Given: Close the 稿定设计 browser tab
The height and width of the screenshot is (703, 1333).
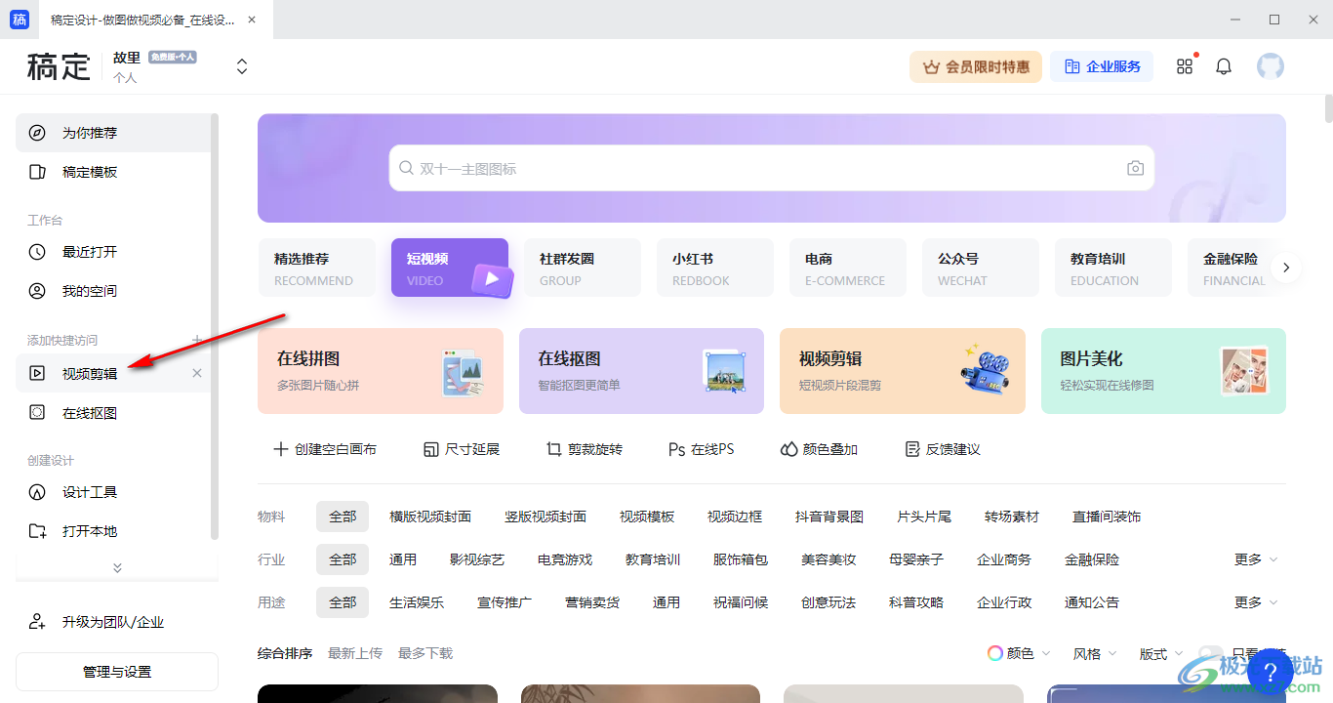Looking at the screenshot, I should pos(253,20).
